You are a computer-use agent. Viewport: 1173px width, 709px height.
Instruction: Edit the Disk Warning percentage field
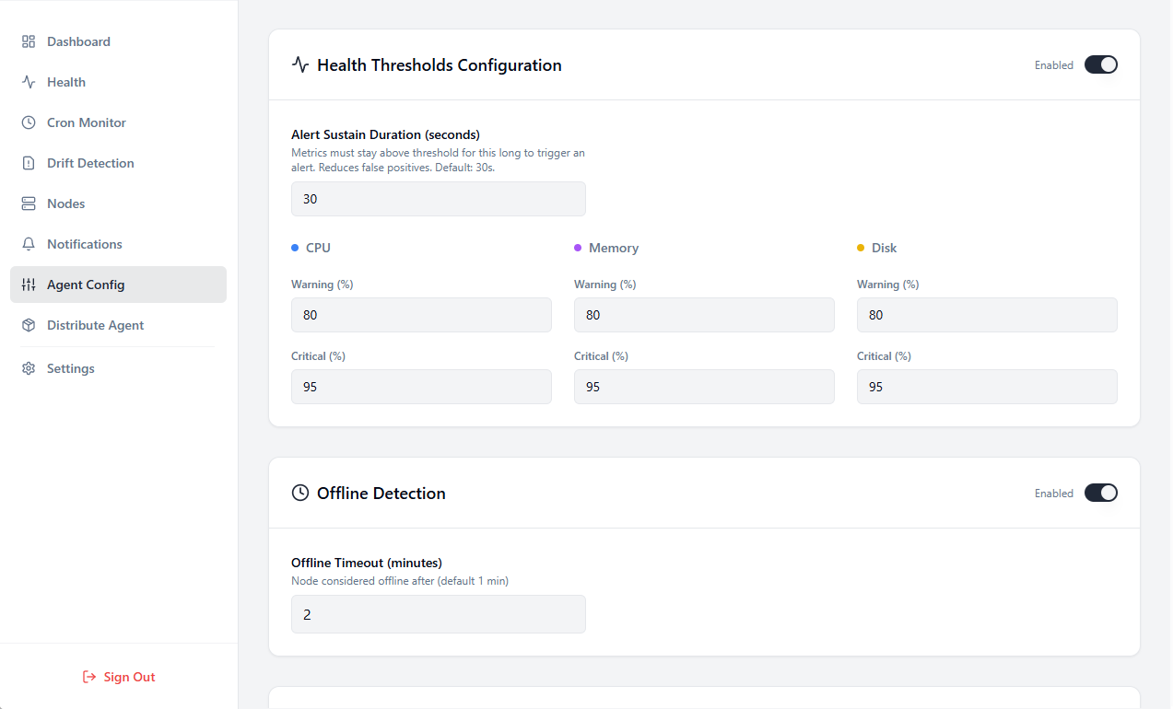986,315
